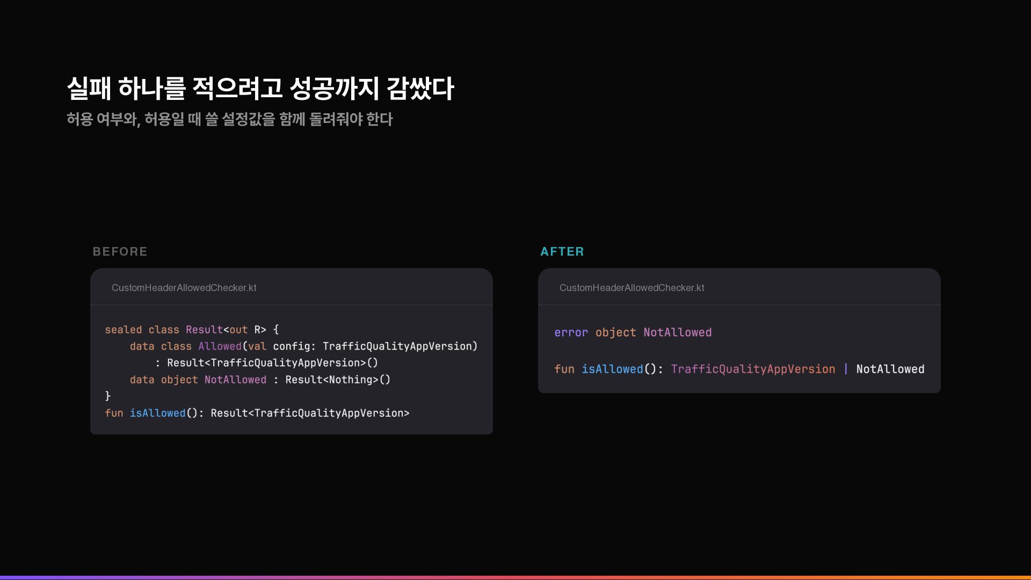The height and width of the screenshot is (580, 1031).
Task: Select the CustomHeaderAllowedChecker.kt filename in the AFTER card
Action: (x=632, y=288)
